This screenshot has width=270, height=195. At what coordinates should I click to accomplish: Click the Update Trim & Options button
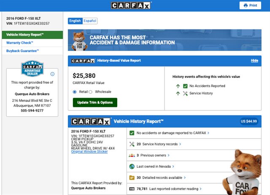coord(95,103)
